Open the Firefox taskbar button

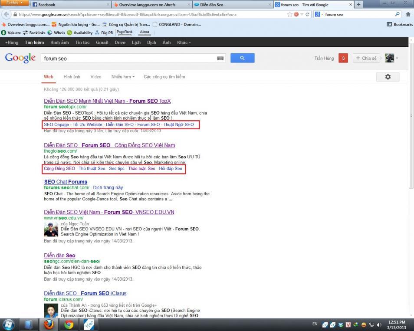pyautogui.click(x=49, y=324)
